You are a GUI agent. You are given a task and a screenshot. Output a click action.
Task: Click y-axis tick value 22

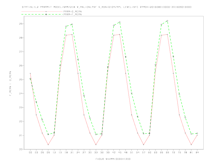coord(21,122)
